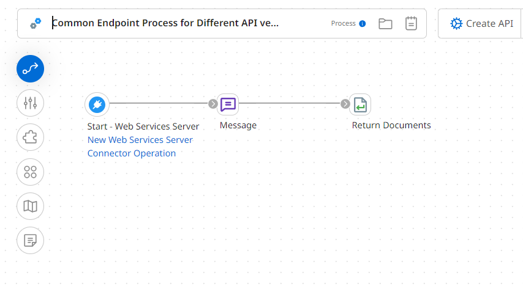Open the folder icon in title bar
Viewport: 523px width, 292px height.
pos(385,24)
